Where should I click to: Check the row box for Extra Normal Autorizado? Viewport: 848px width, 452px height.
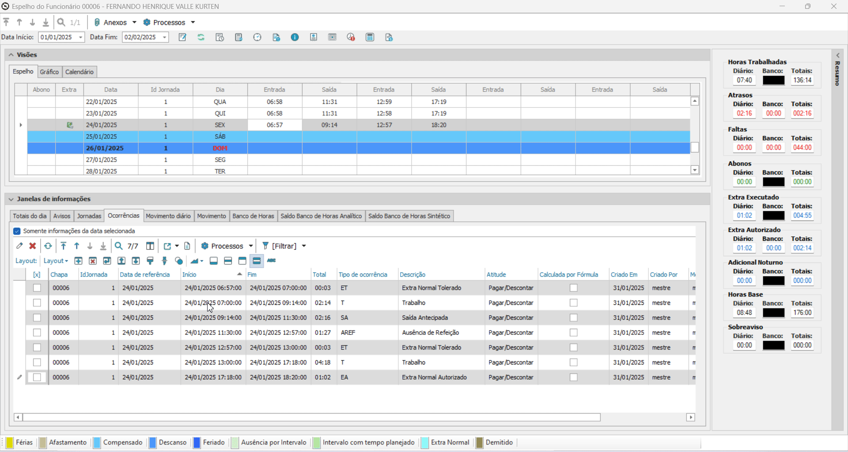click(37, 377)
